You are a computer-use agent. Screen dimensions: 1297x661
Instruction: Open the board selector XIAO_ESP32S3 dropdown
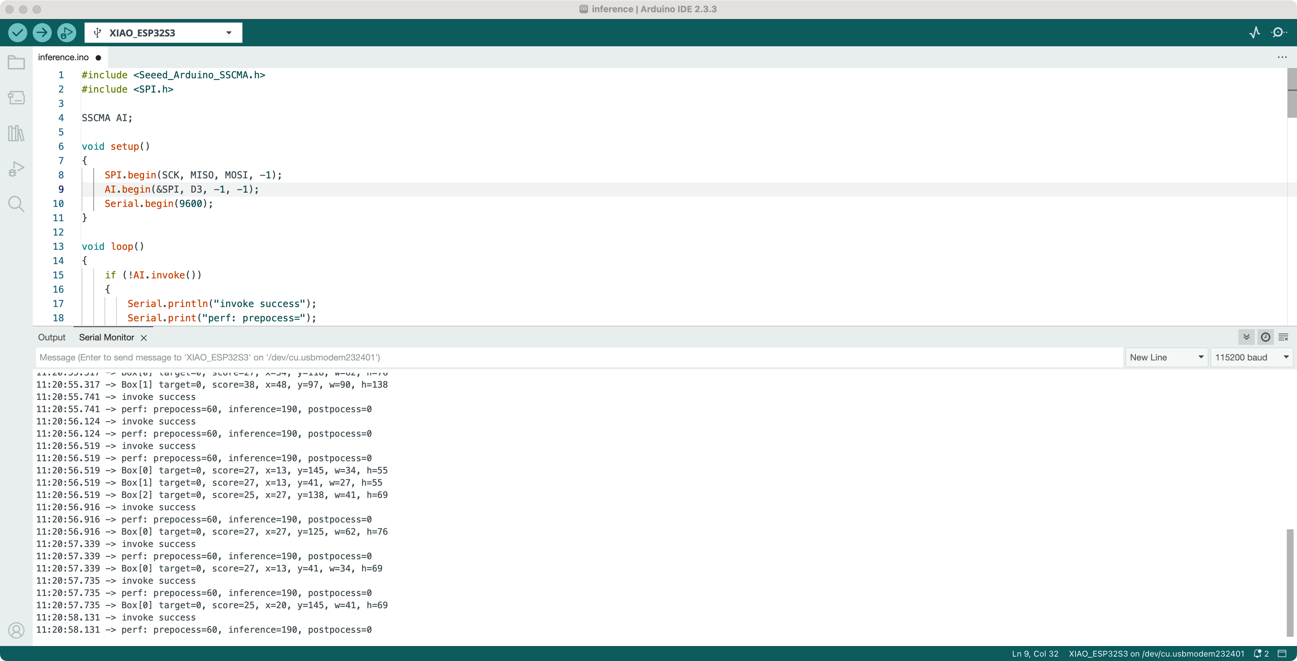click(x=163, y=33)
